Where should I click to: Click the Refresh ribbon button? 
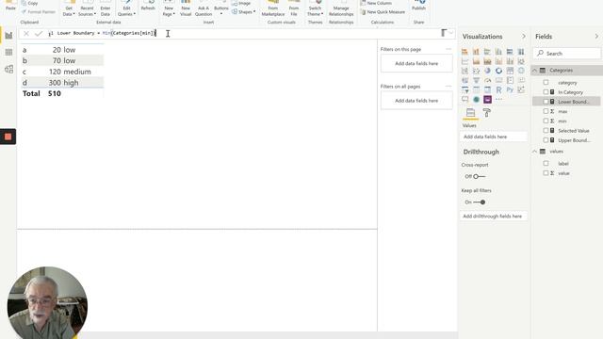pyautogui.click(x=148, y=6)
